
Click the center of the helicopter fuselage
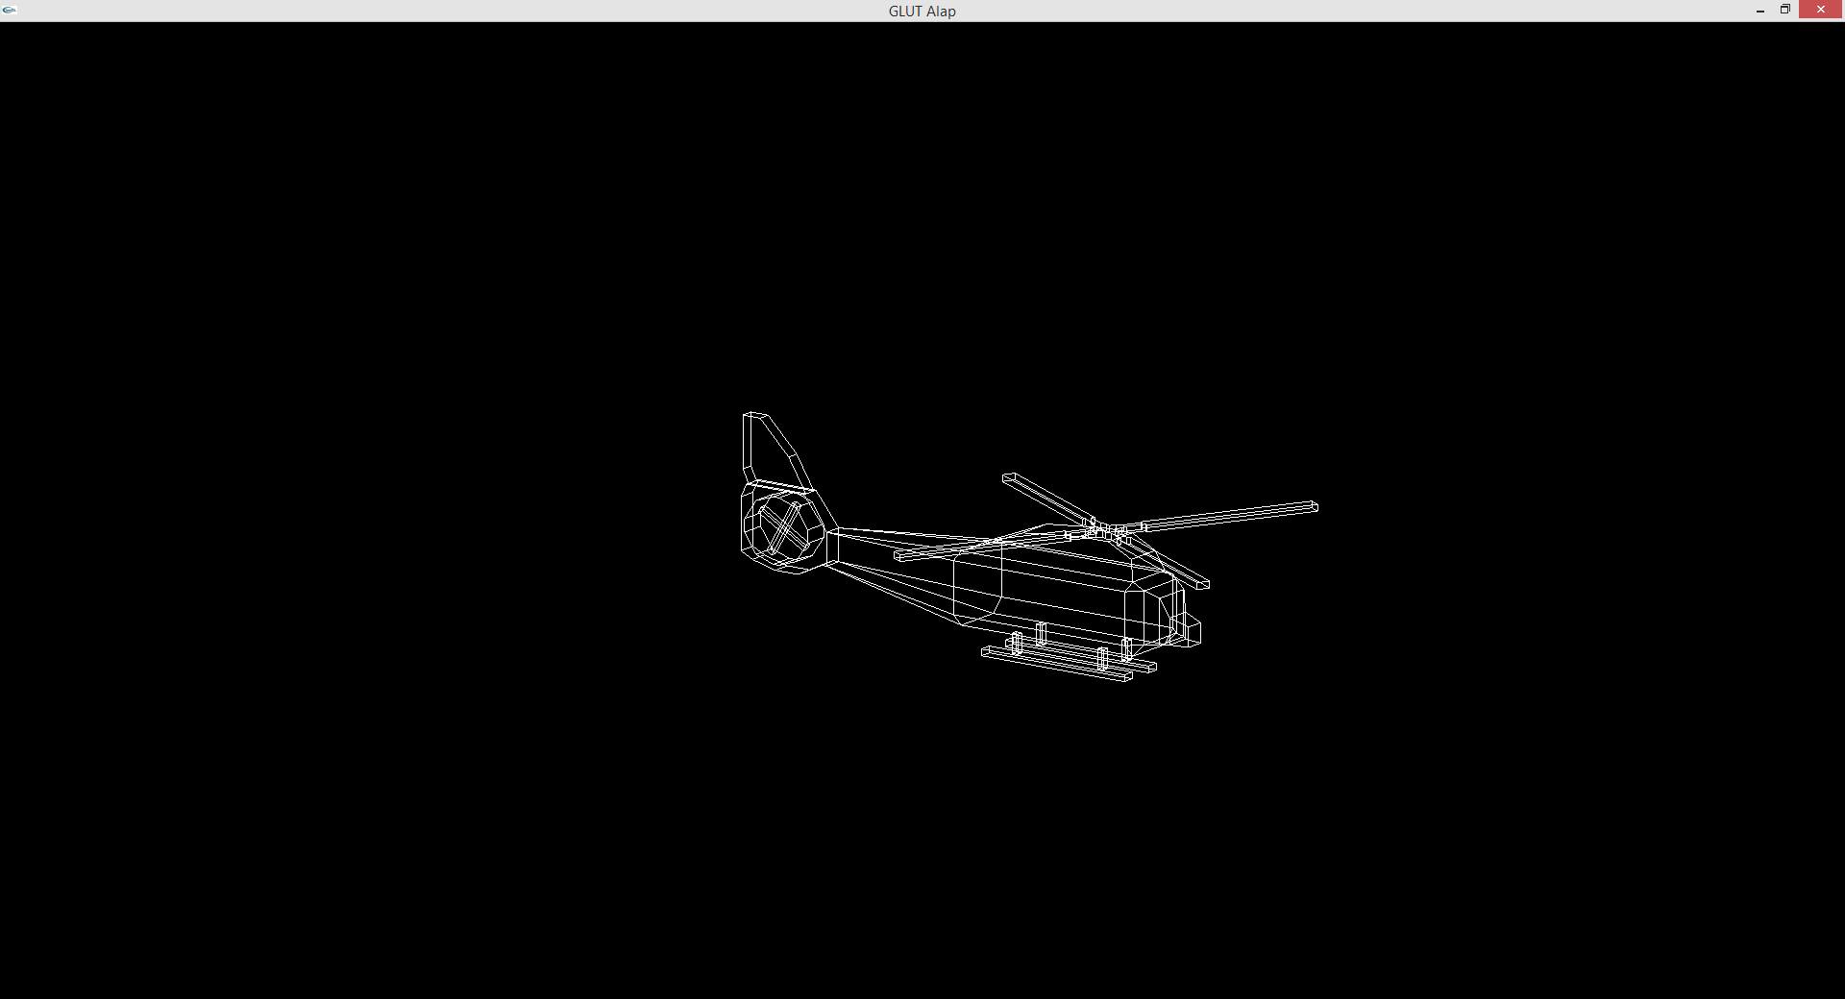pos(1057,586)
